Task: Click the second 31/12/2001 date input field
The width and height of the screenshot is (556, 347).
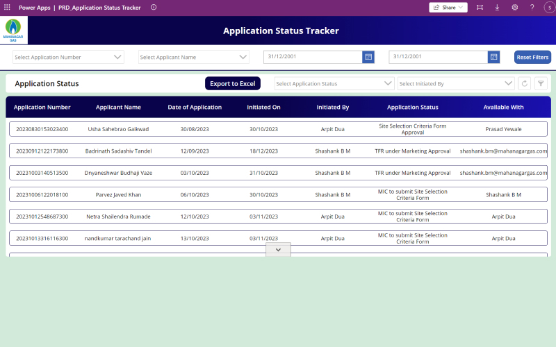Action: point(439,57)
